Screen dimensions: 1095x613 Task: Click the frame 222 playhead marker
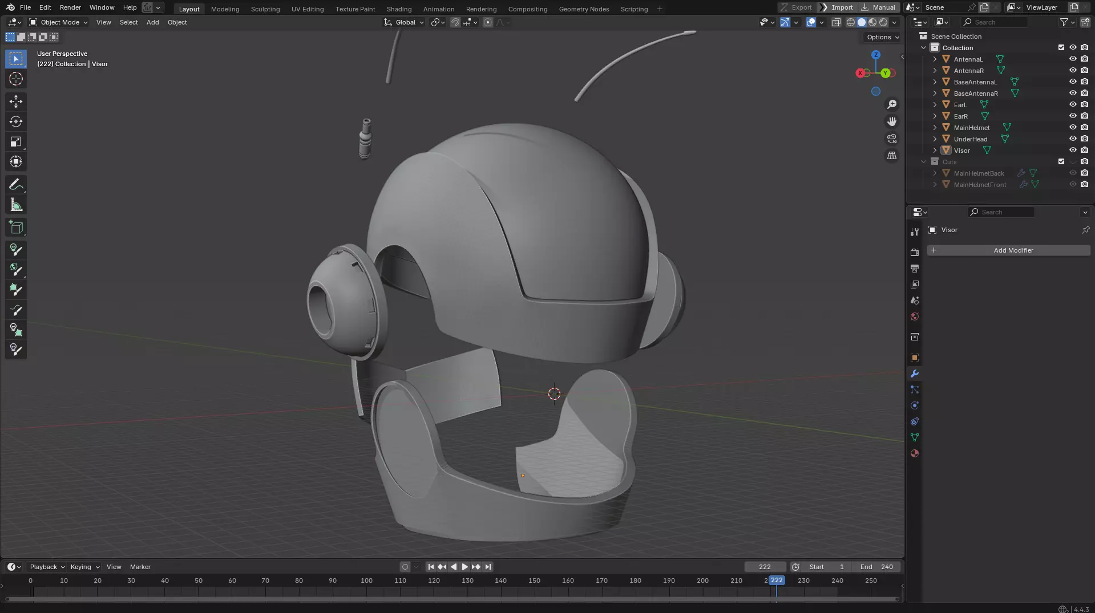(777, 580)
